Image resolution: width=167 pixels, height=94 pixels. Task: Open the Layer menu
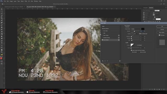coord(15,1)
